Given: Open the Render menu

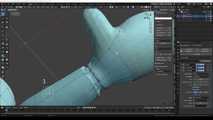Looking at the screenshot, I should (13, 4).
